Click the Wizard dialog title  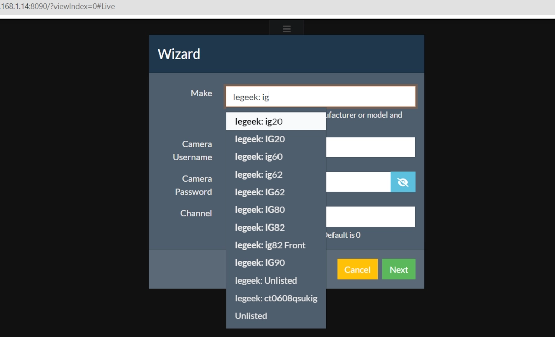point(179,54)
